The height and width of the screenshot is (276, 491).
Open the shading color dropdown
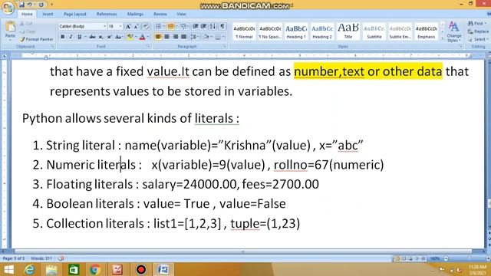(211, 37)
